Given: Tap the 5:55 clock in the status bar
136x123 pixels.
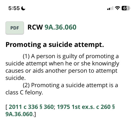Looking at the screenshot, I should point(14,8).
